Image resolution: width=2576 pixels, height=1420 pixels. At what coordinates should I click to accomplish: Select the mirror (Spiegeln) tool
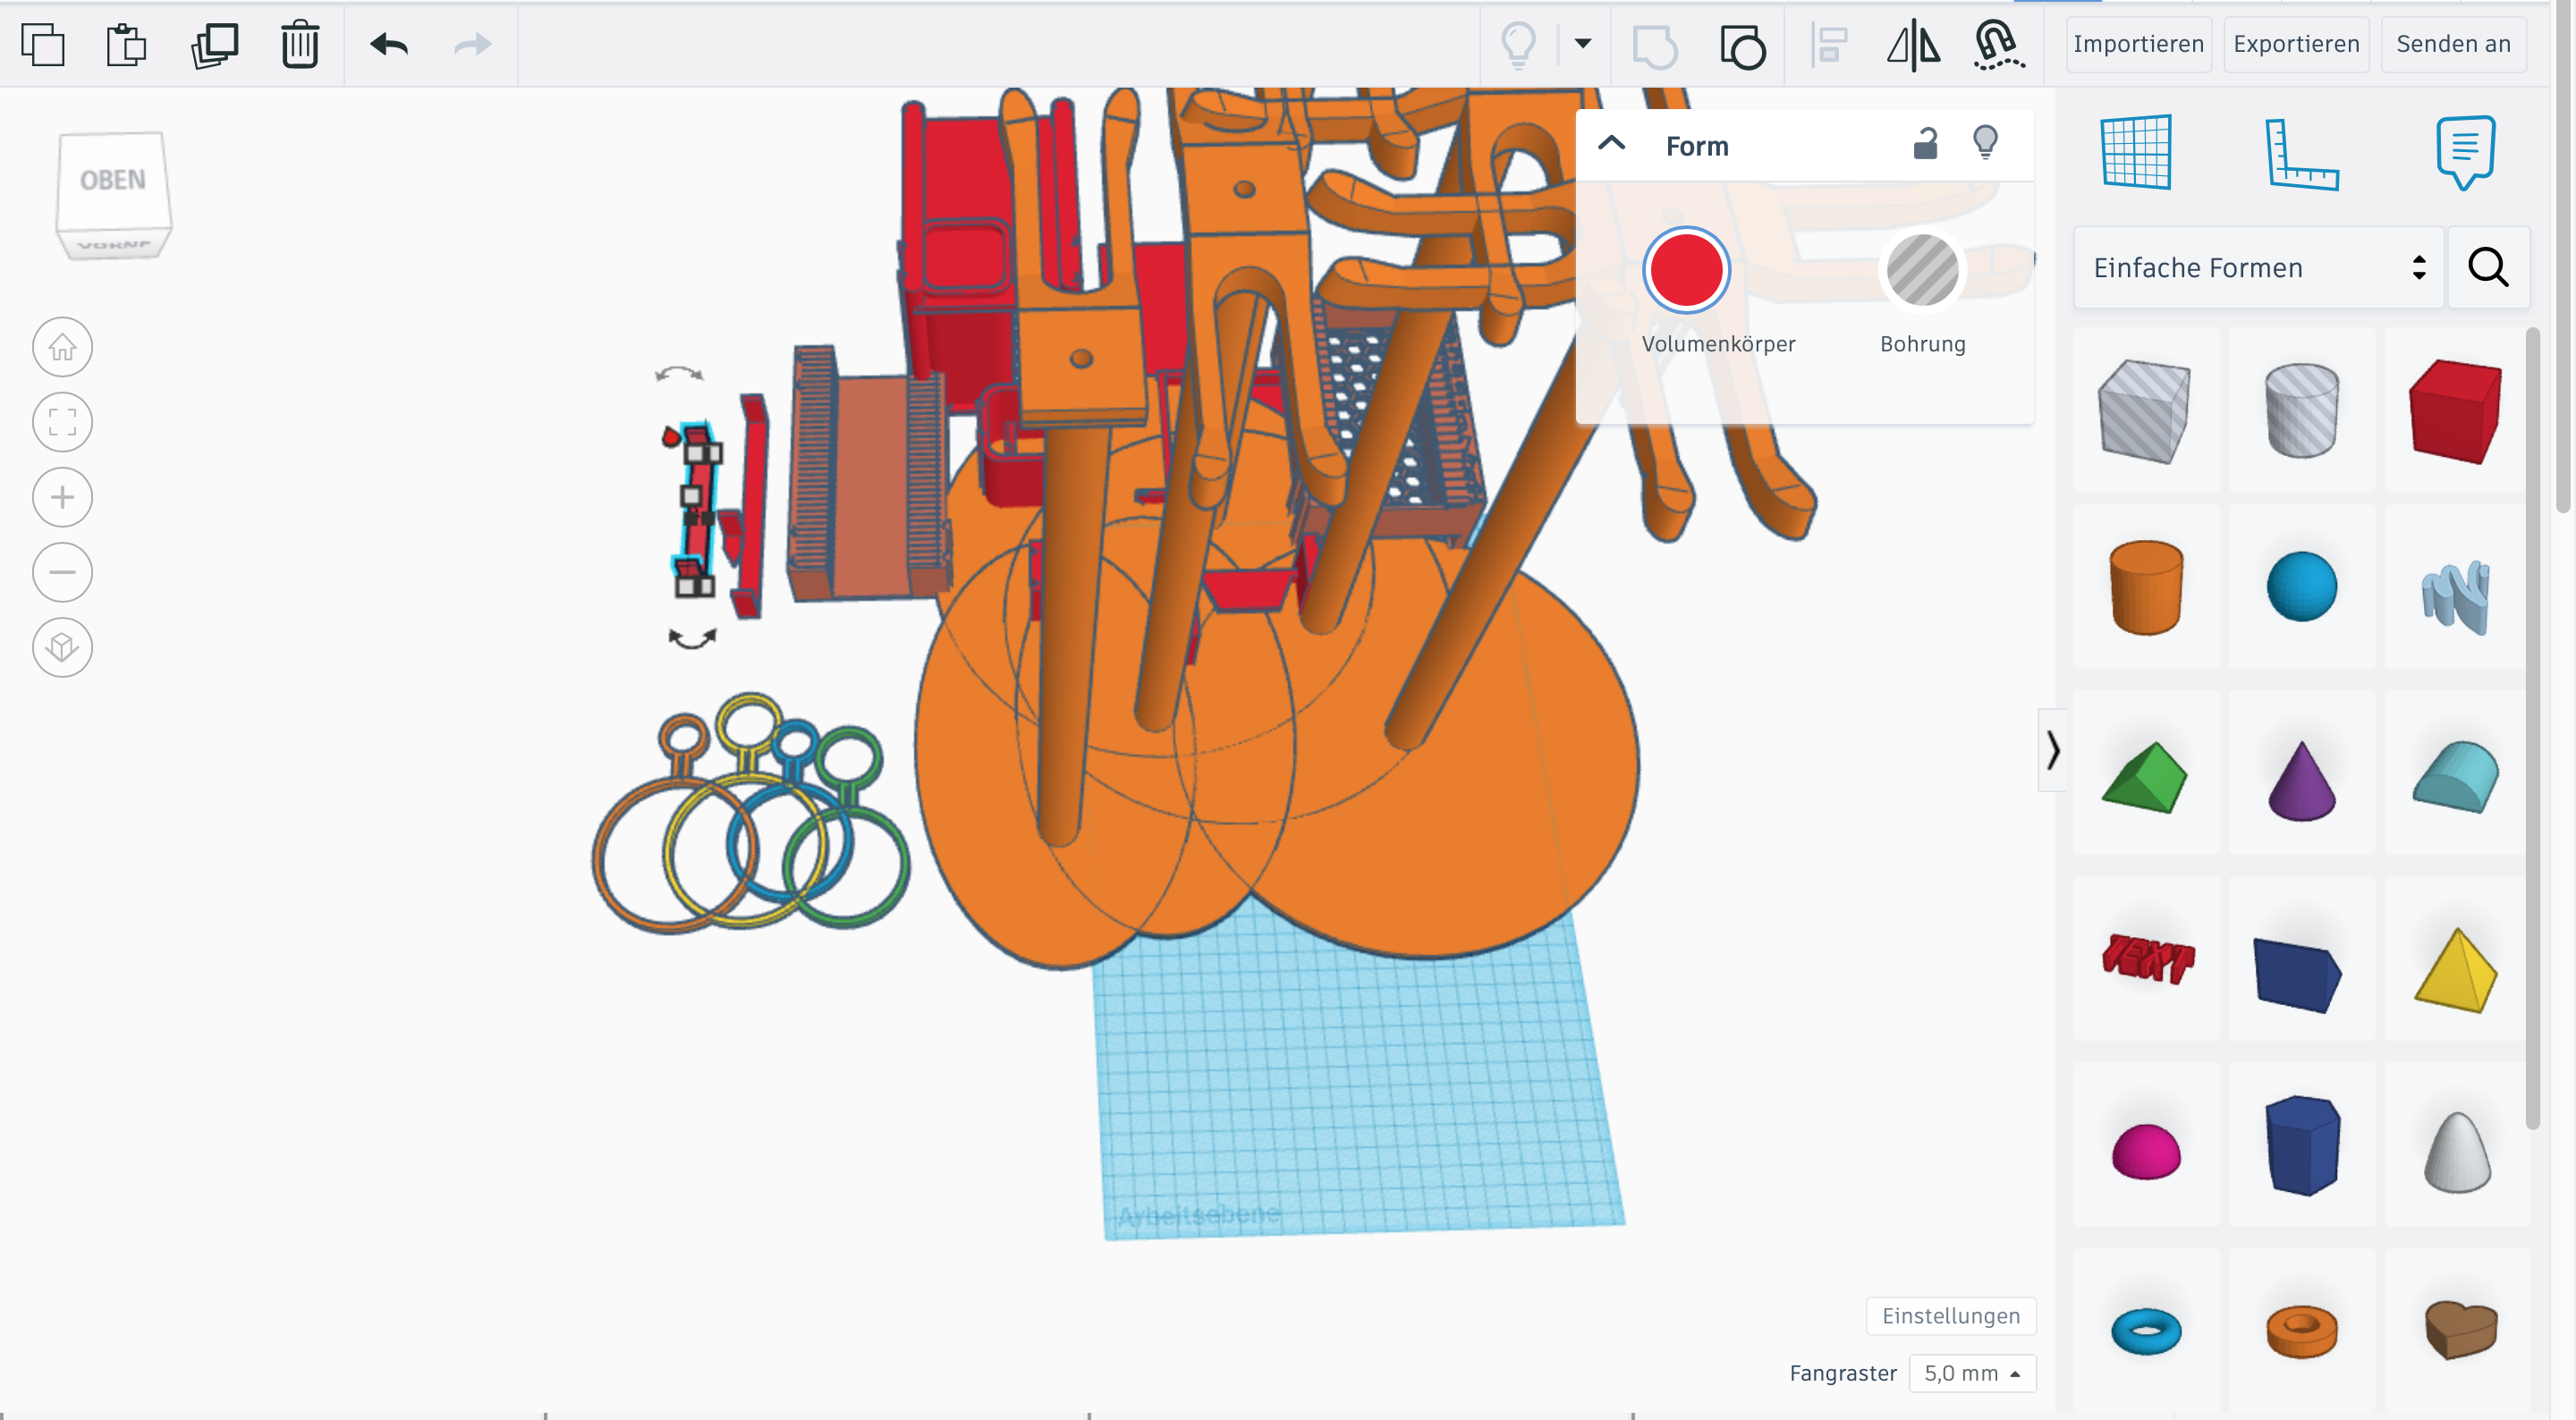pyautogui.click(x=1913, y=46)
